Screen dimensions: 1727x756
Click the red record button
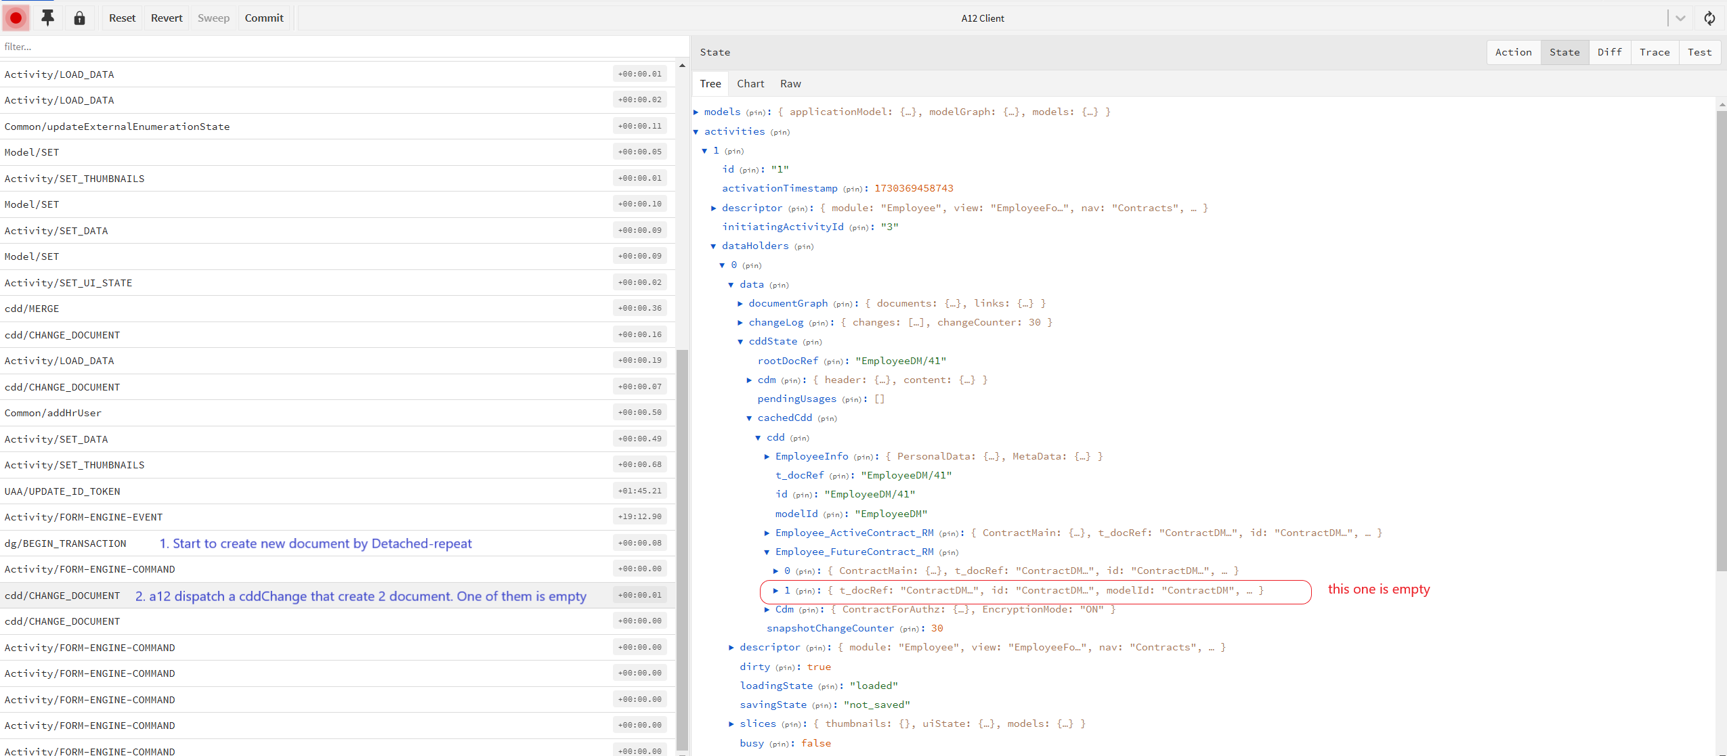click(16, 18)
